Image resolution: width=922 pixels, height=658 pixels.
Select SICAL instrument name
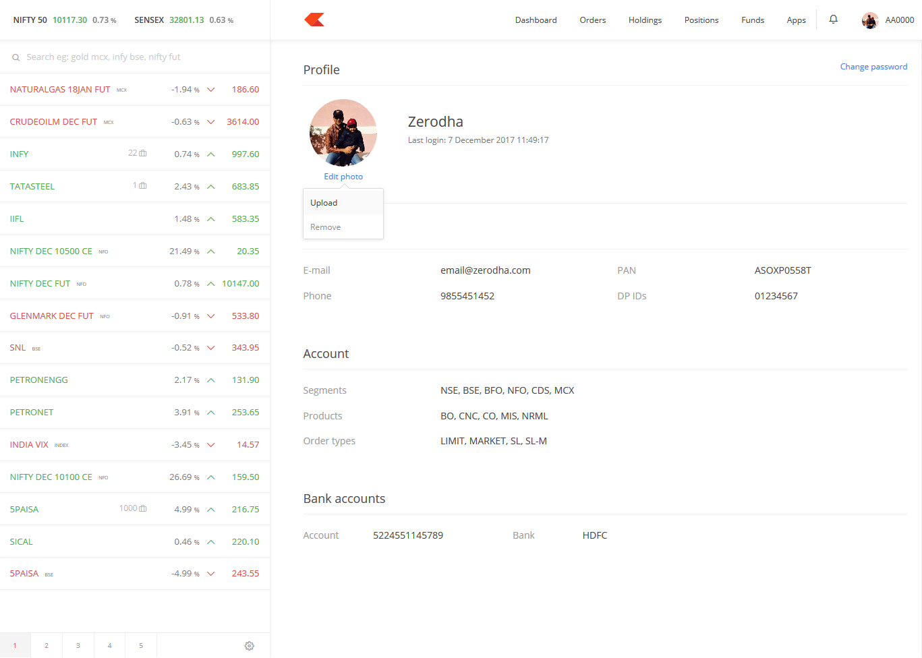click(x=21, y=542)
